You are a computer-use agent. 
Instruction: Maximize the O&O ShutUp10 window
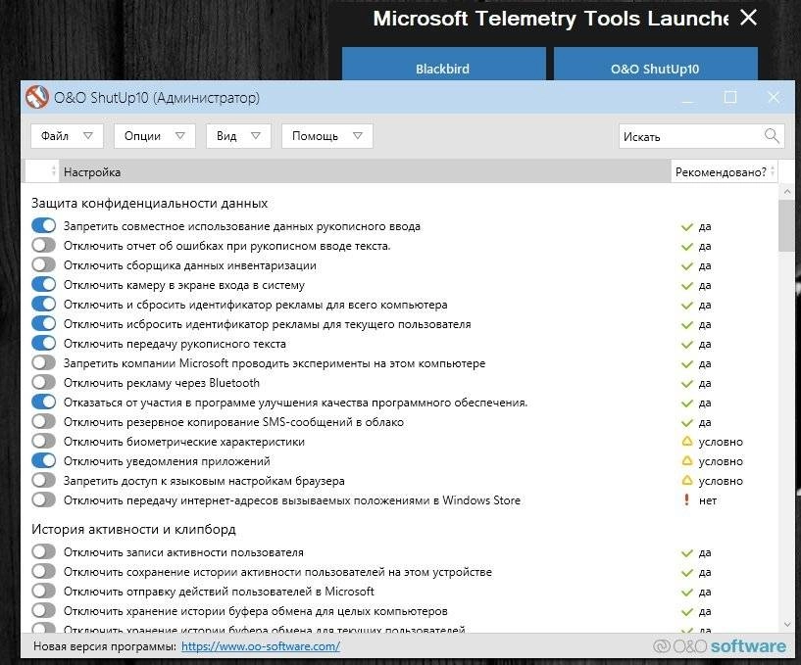point(730,97)
